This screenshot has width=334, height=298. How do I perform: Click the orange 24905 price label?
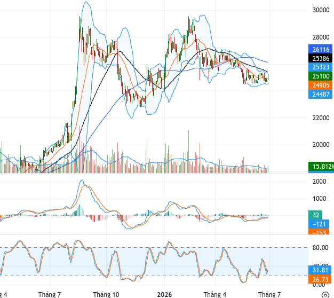point(320,85)
